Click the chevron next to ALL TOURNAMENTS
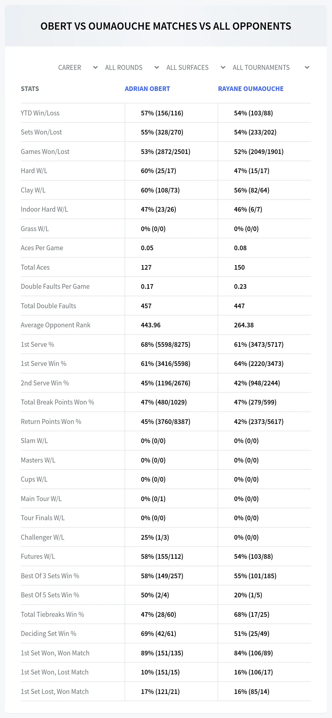332x718 pixels. [307, 68]
